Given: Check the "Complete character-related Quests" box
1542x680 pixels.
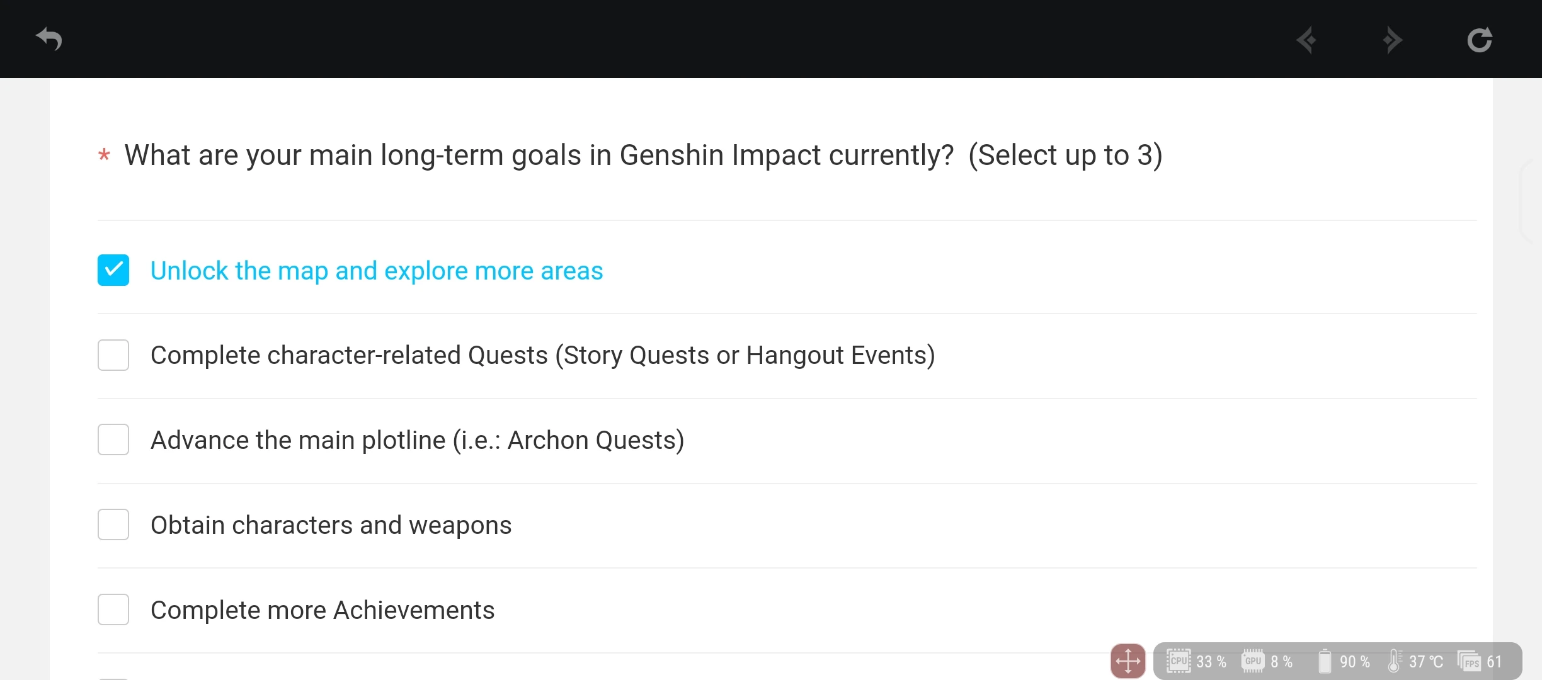Looking at the screenshot, I should click(113, 355).
